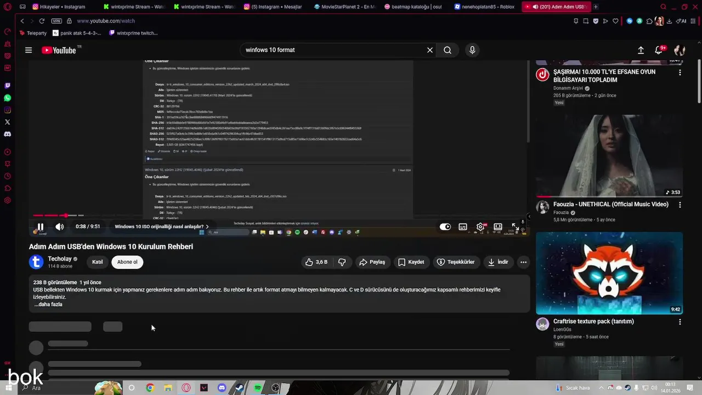Run search with the magnifier button
702x395 pixels.
pos(448,50)
